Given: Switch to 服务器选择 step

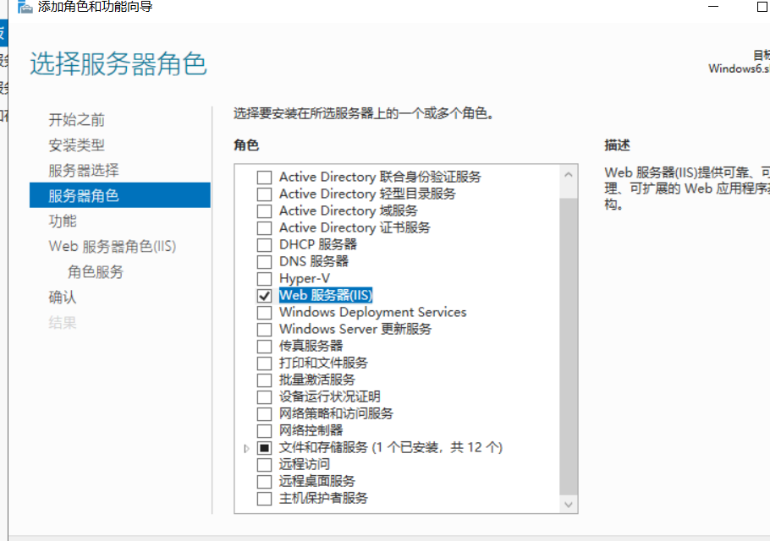Looking at the screenshot, I should pos(83,170).
